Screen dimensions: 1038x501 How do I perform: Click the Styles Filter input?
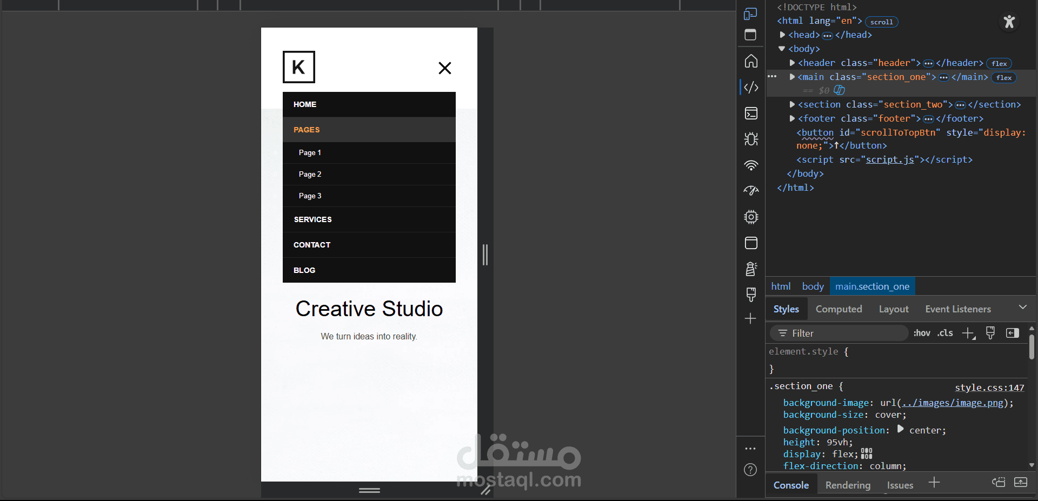pos(840,333)
